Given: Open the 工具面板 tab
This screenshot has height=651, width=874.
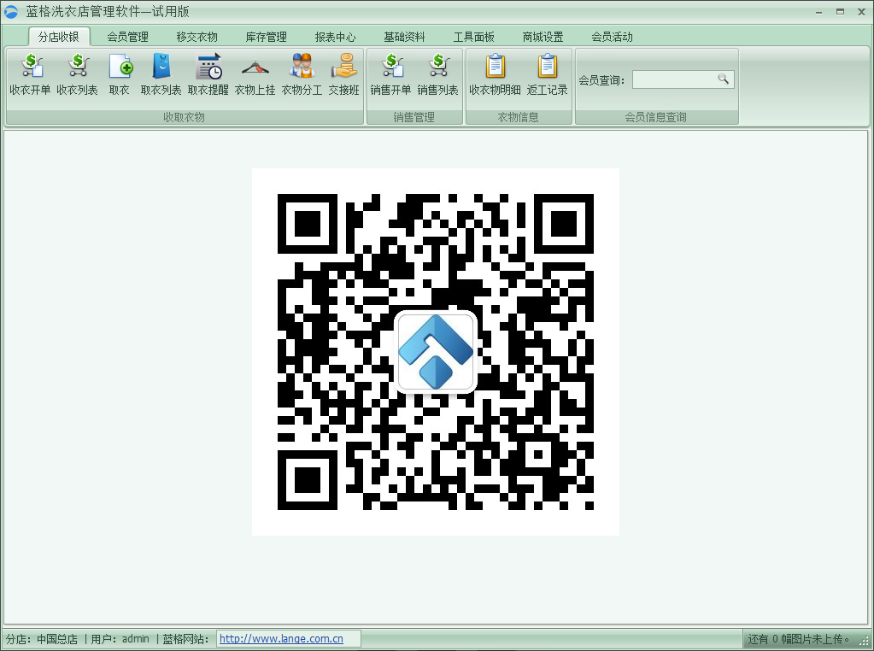Looking at the screenshot, I should tap(473, 37).
